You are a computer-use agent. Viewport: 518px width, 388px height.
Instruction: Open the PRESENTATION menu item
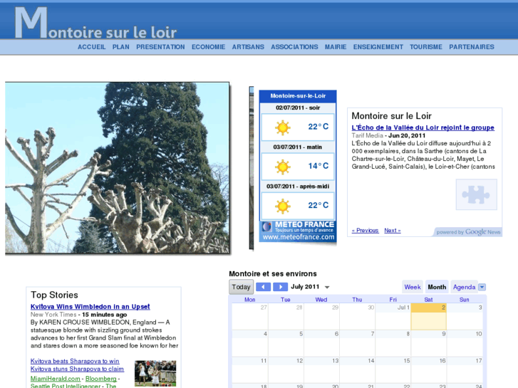(x=160, y=47)
